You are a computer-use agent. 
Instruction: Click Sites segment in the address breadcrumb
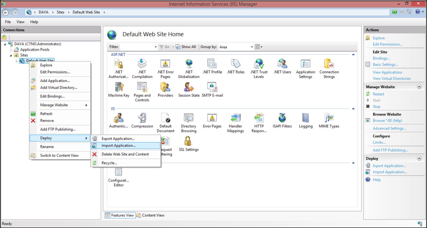click(x=60, y=12)
